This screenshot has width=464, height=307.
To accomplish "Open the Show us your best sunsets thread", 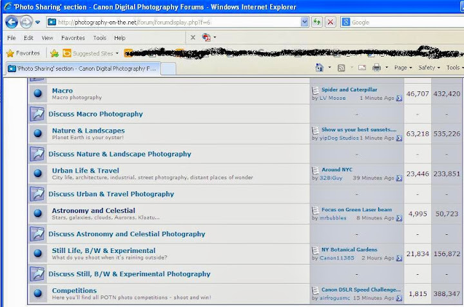I will tap(359, 129).
